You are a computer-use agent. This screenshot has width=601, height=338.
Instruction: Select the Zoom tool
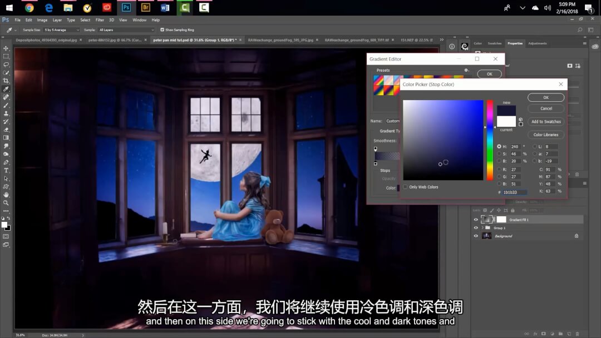(6, 203)
